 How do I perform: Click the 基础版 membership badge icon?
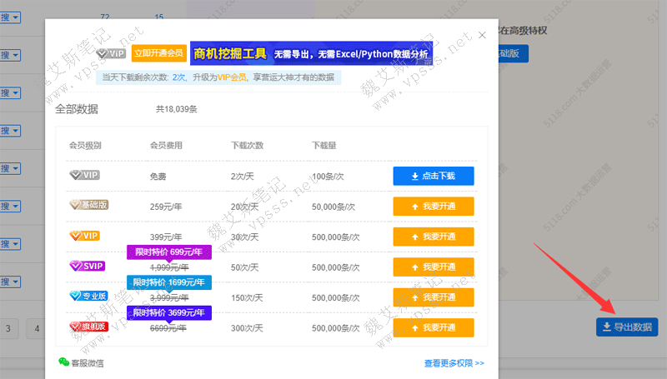point(88,206)
